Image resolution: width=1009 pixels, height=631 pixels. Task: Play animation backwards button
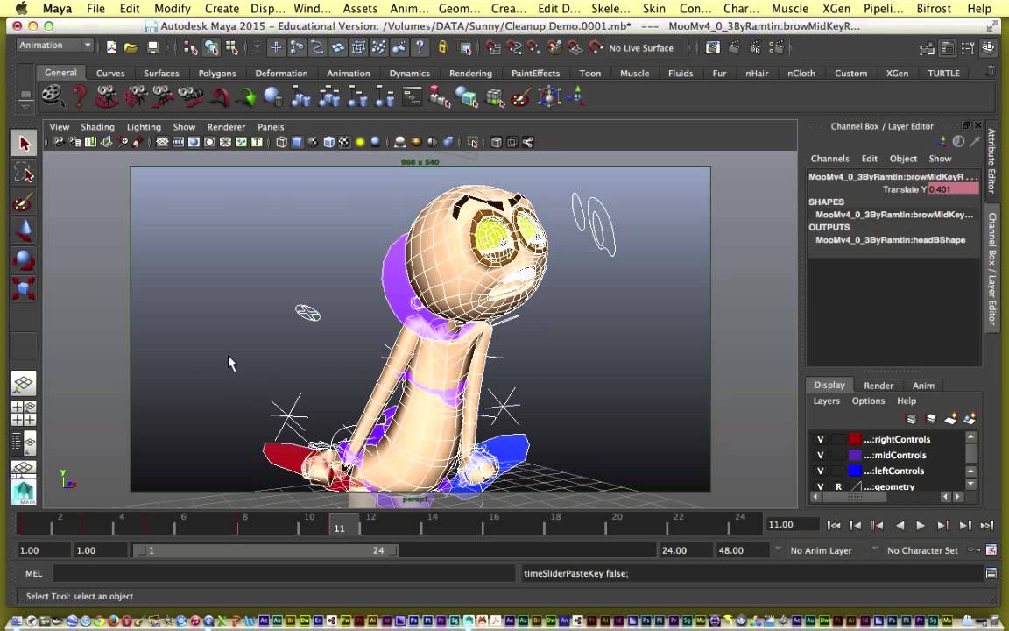[x=899, y=526]
